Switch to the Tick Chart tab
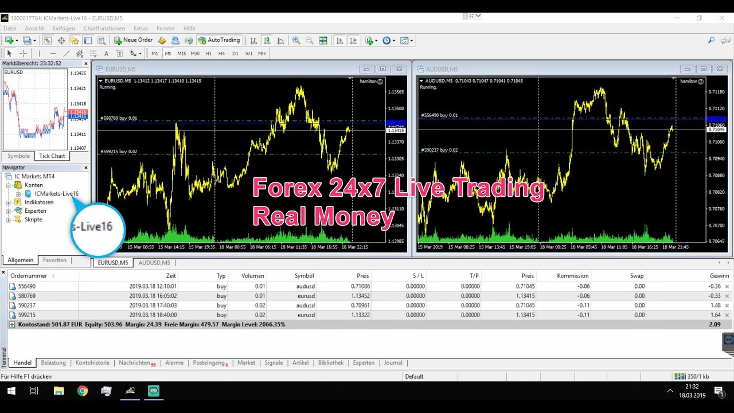734x413 pixels. pos(52,156)
